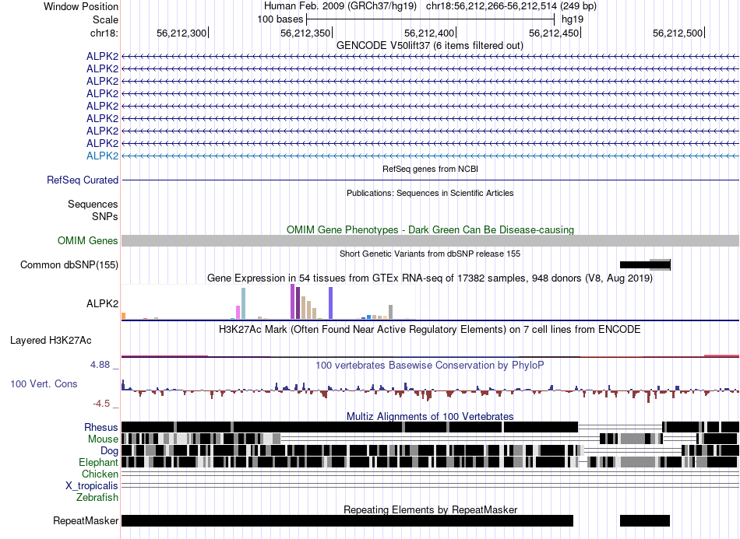Click the RepeatMasker track label
This screenshot has width=740, height=539.
tap(86, 520)
